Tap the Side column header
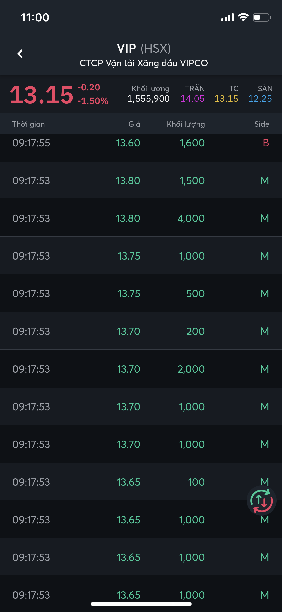 [x=262, y=124]
